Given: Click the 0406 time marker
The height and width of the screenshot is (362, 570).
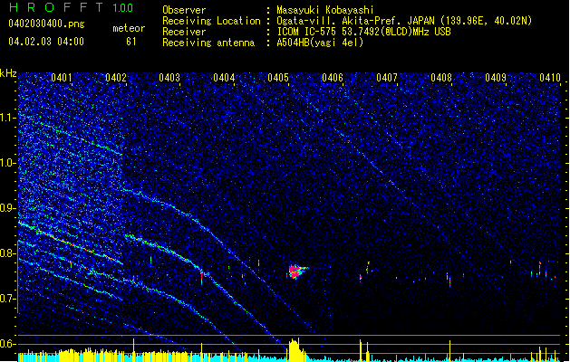Looking at the screenshot, I should coord(333,78).
